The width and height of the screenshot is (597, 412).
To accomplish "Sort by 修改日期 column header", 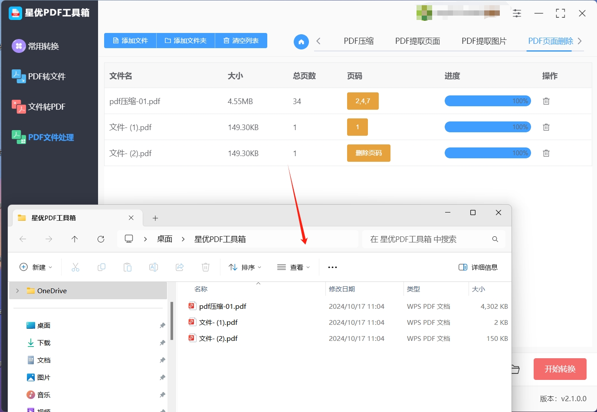I will tap(342, 289).
